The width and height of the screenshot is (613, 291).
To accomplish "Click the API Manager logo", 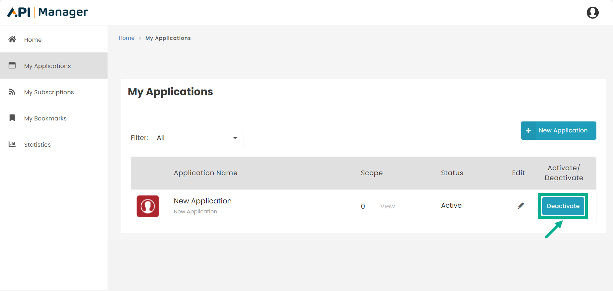I will tap(47, 12).
